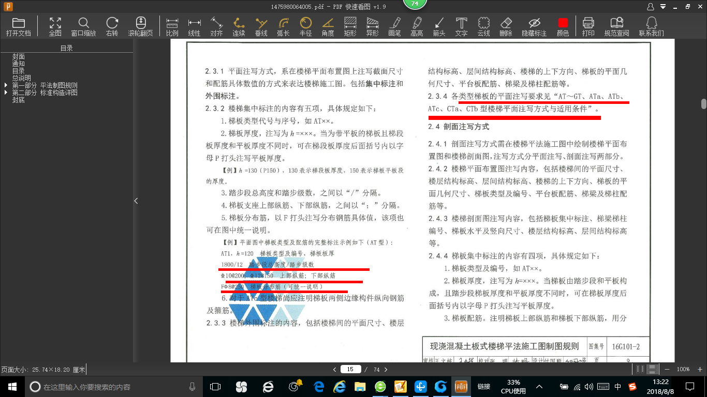The width and height of the screenshot is (707, 397).
Task: Select the 矩形 rectangle tool
Action: tap(350, 26)
